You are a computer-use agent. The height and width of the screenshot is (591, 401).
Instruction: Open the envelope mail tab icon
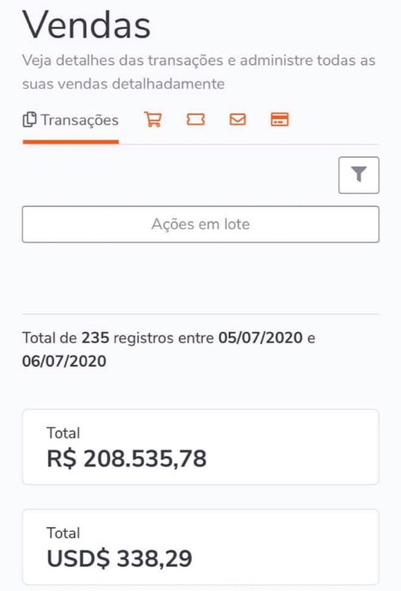(x=238, y=120)
